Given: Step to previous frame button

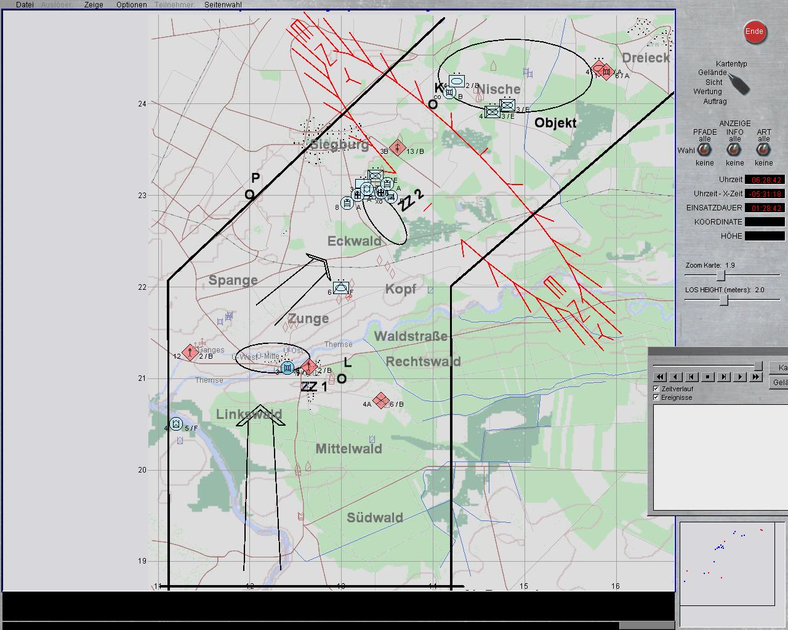Looking at the screenshot, I should coord(692,377).
